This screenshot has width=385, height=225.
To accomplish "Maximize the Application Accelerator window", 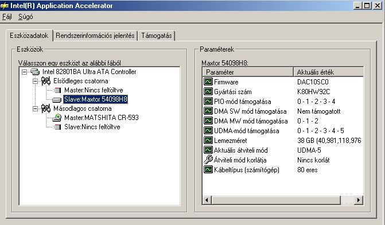I will click(x=367, y=6).
